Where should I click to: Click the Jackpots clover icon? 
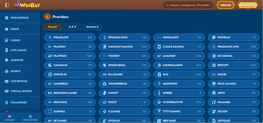(x=7, y=60)
